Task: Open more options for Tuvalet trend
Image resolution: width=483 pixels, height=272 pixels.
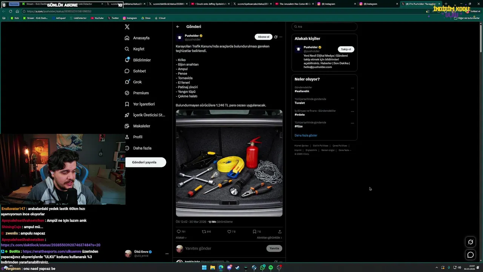Action: coord(352,100)
